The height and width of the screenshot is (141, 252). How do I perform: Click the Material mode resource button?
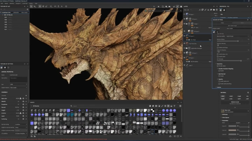[x=235, y=103]
